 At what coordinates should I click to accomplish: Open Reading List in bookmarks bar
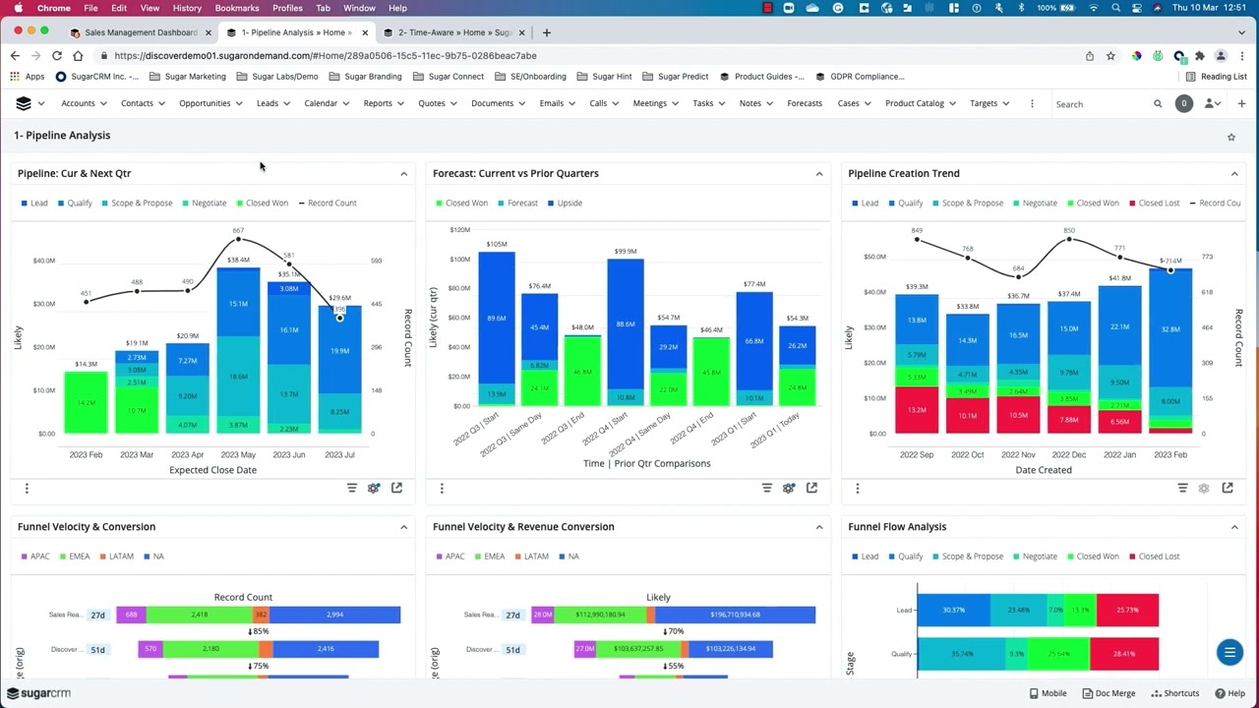[x=1216, y=77]
